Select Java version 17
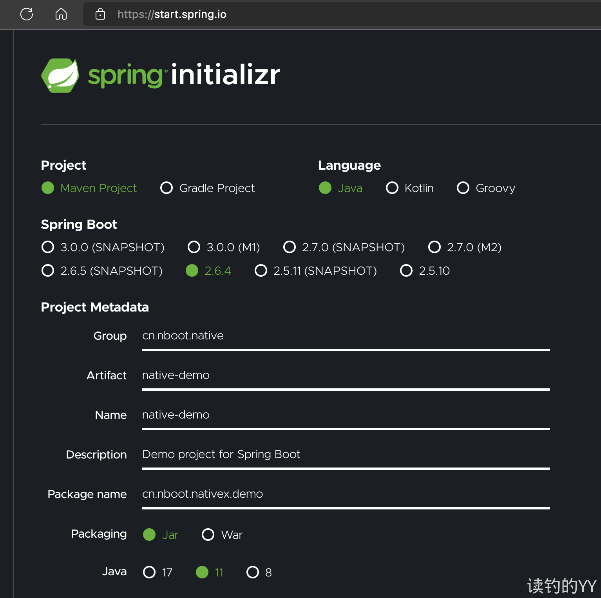 [158, 573]
